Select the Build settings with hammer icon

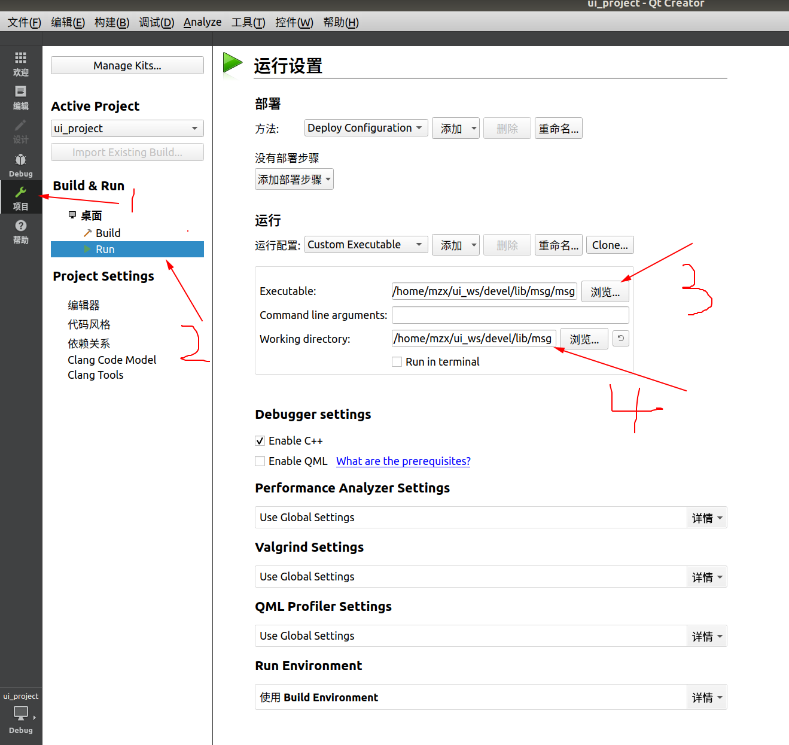pyautogui.click(x=106, y=233)
